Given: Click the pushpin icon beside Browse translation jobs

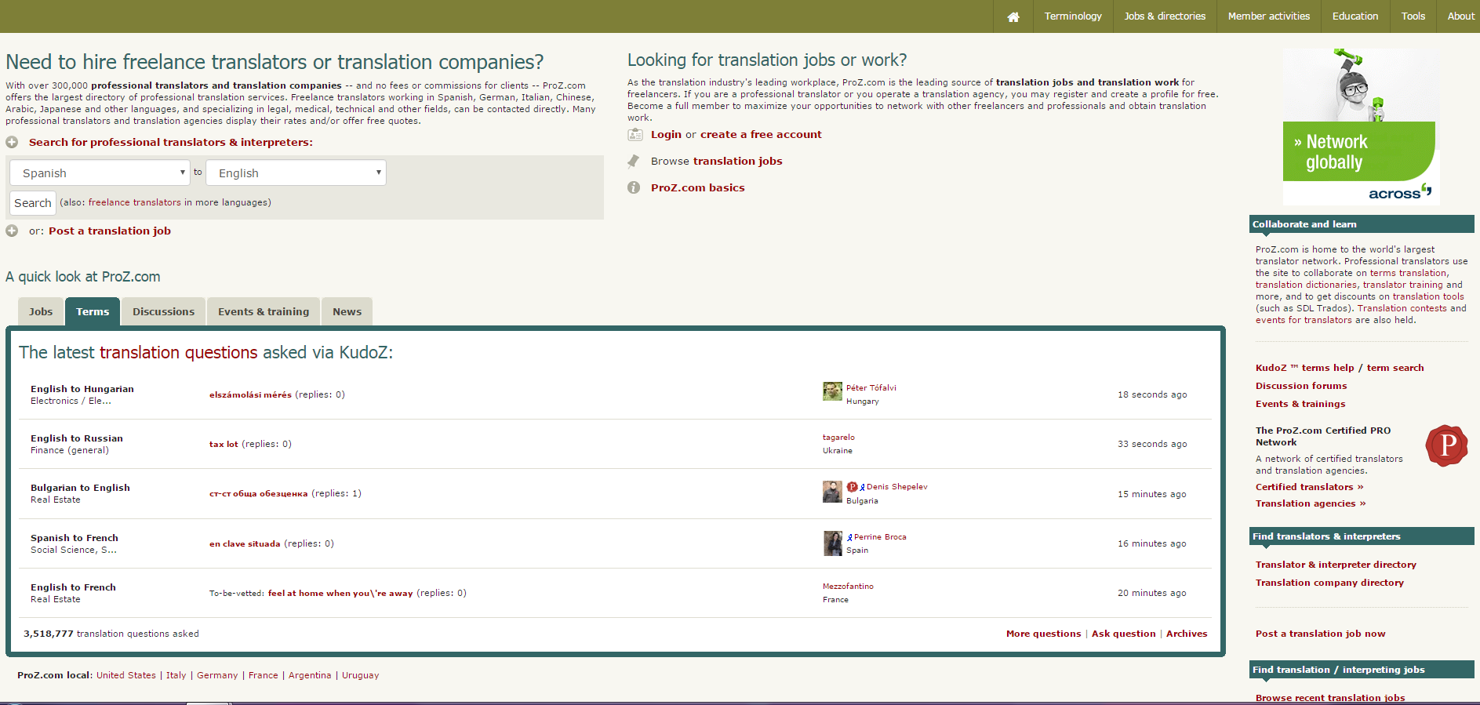Looking at the screenshot, I should pos(634,161).
